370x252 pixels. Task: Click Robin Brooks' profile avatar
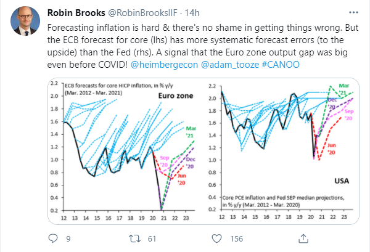click(23, 22)
